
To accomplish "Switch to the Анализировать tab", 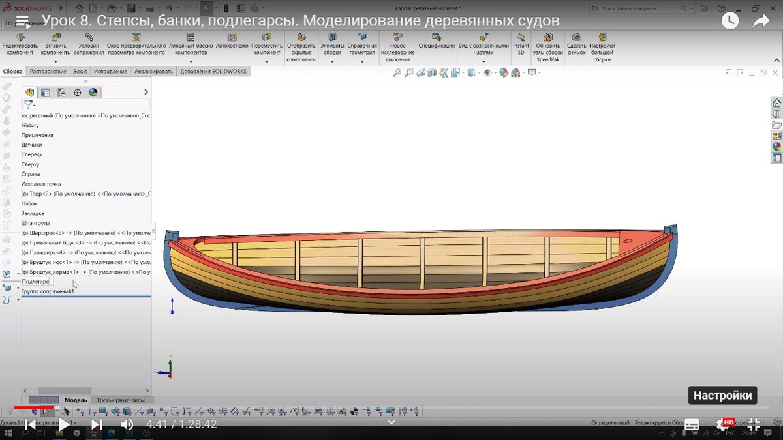I will pyautogui.click(x=153, y=72).
